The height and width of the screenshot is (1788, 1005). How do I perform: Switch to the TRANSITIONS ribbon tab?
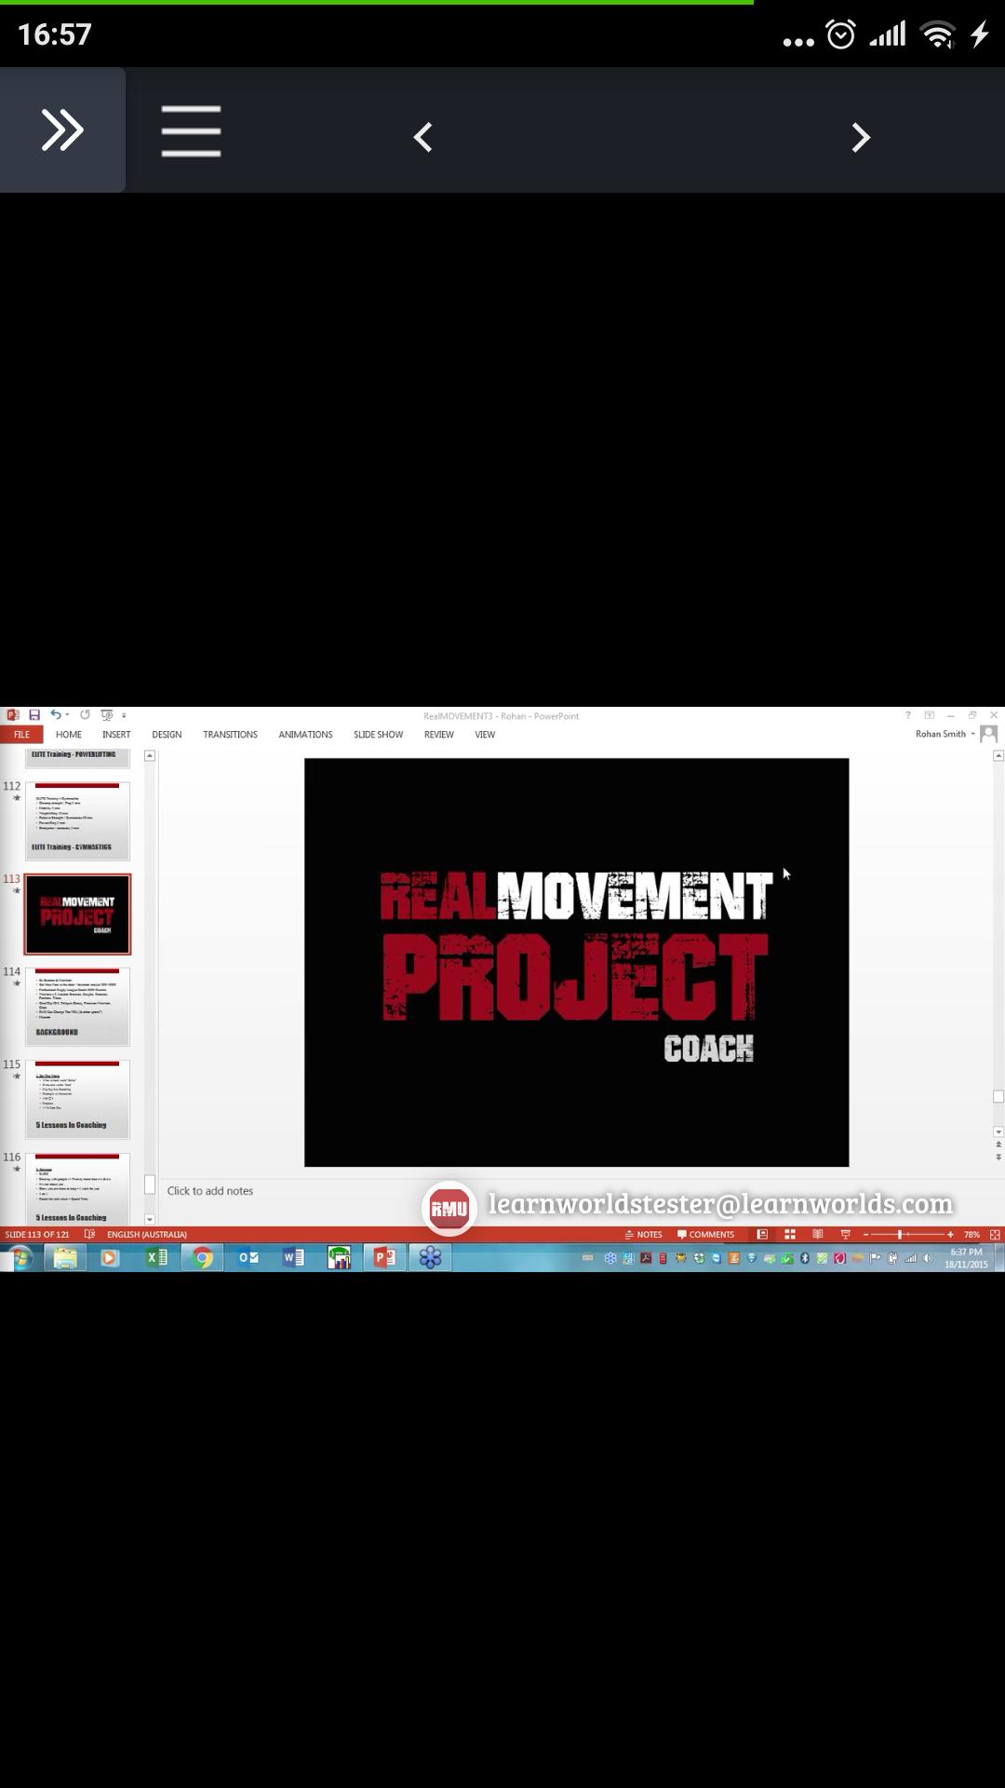click(x=230, y=735)
